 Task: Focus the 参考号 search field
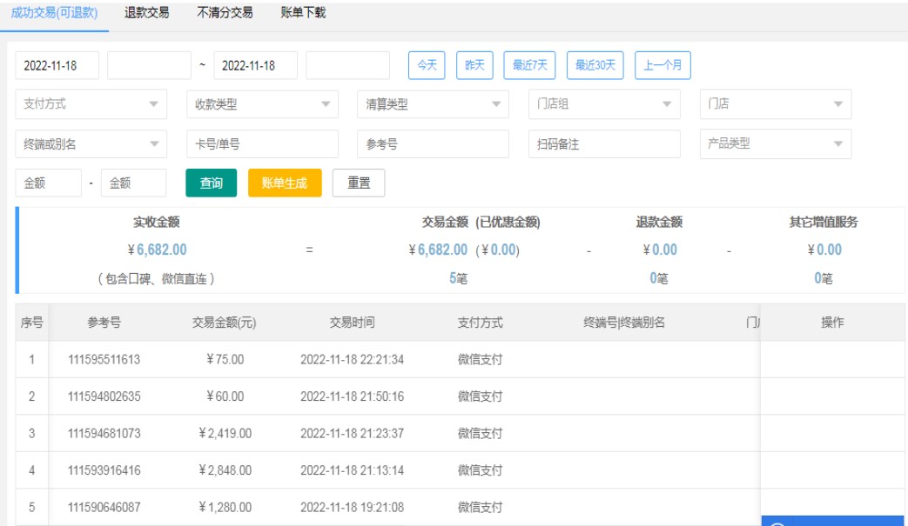(433, 144)
